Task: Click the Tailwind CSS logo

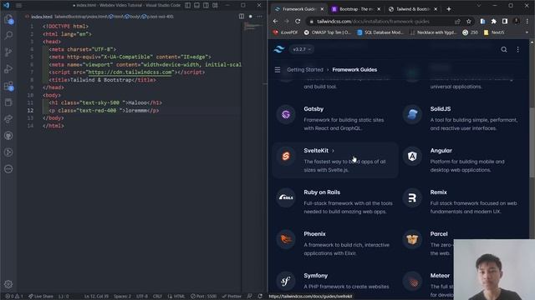Action: click(278, 49)
